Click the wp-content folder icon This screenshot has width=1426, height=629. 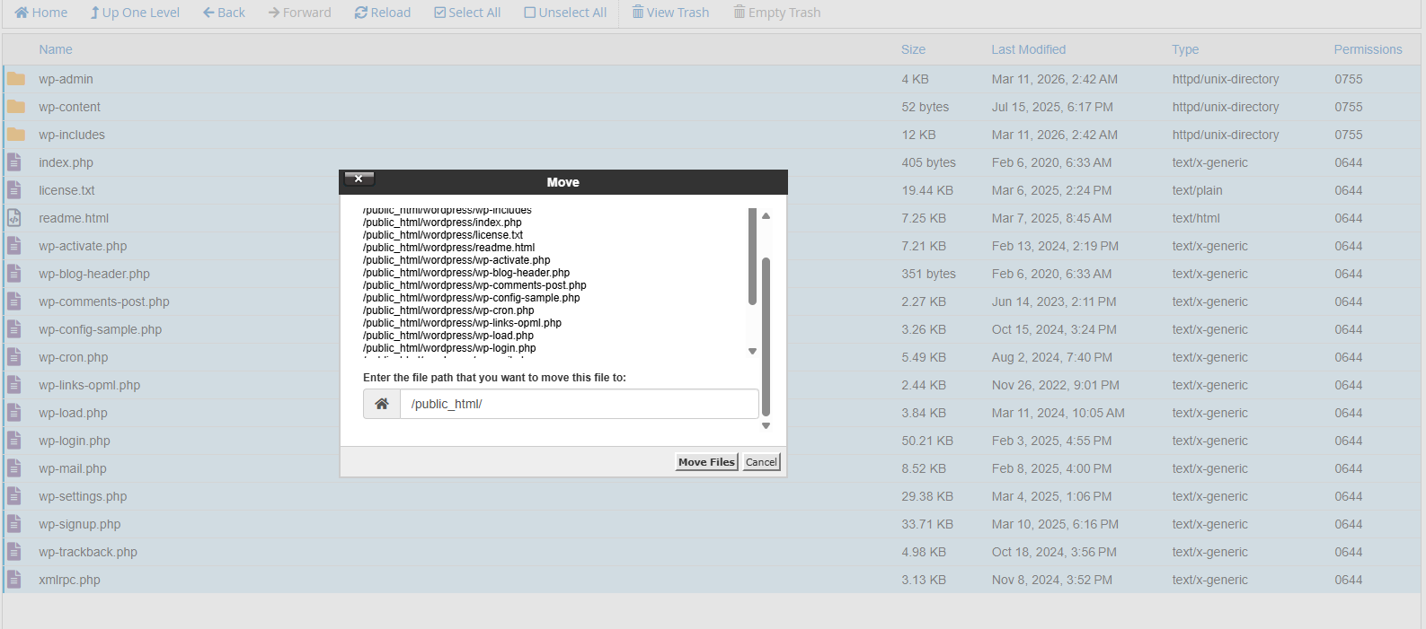tap(16, 107)
